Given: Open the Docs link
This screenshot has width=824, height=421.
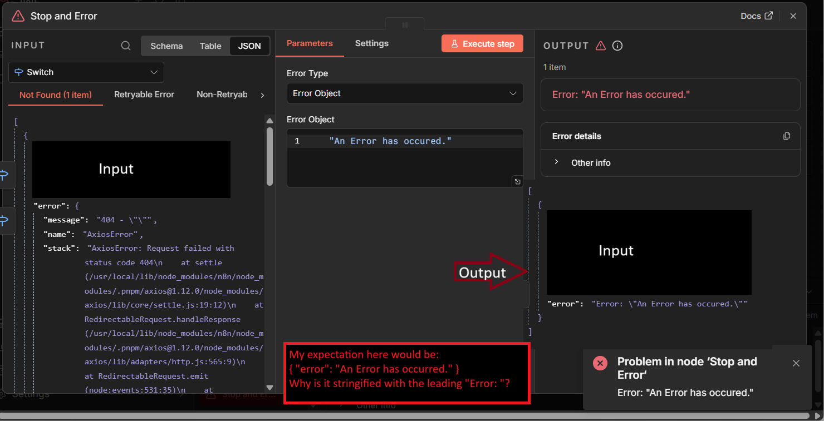Looking at the screenshot, I should [756, 16].
